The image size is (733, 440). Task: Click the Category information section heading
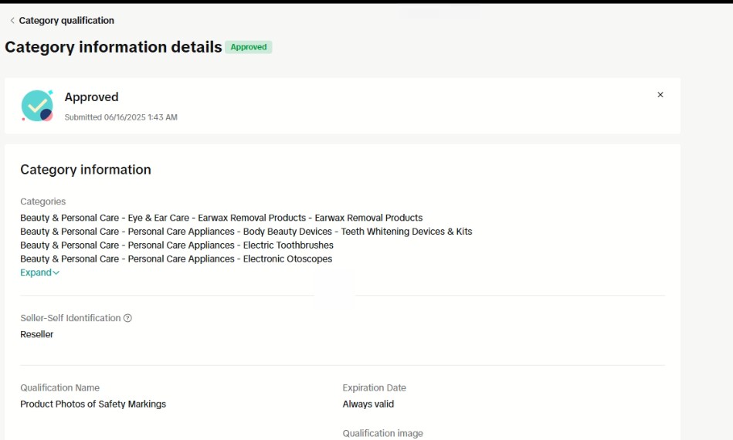pyautogui.click(x=86, y=170)
